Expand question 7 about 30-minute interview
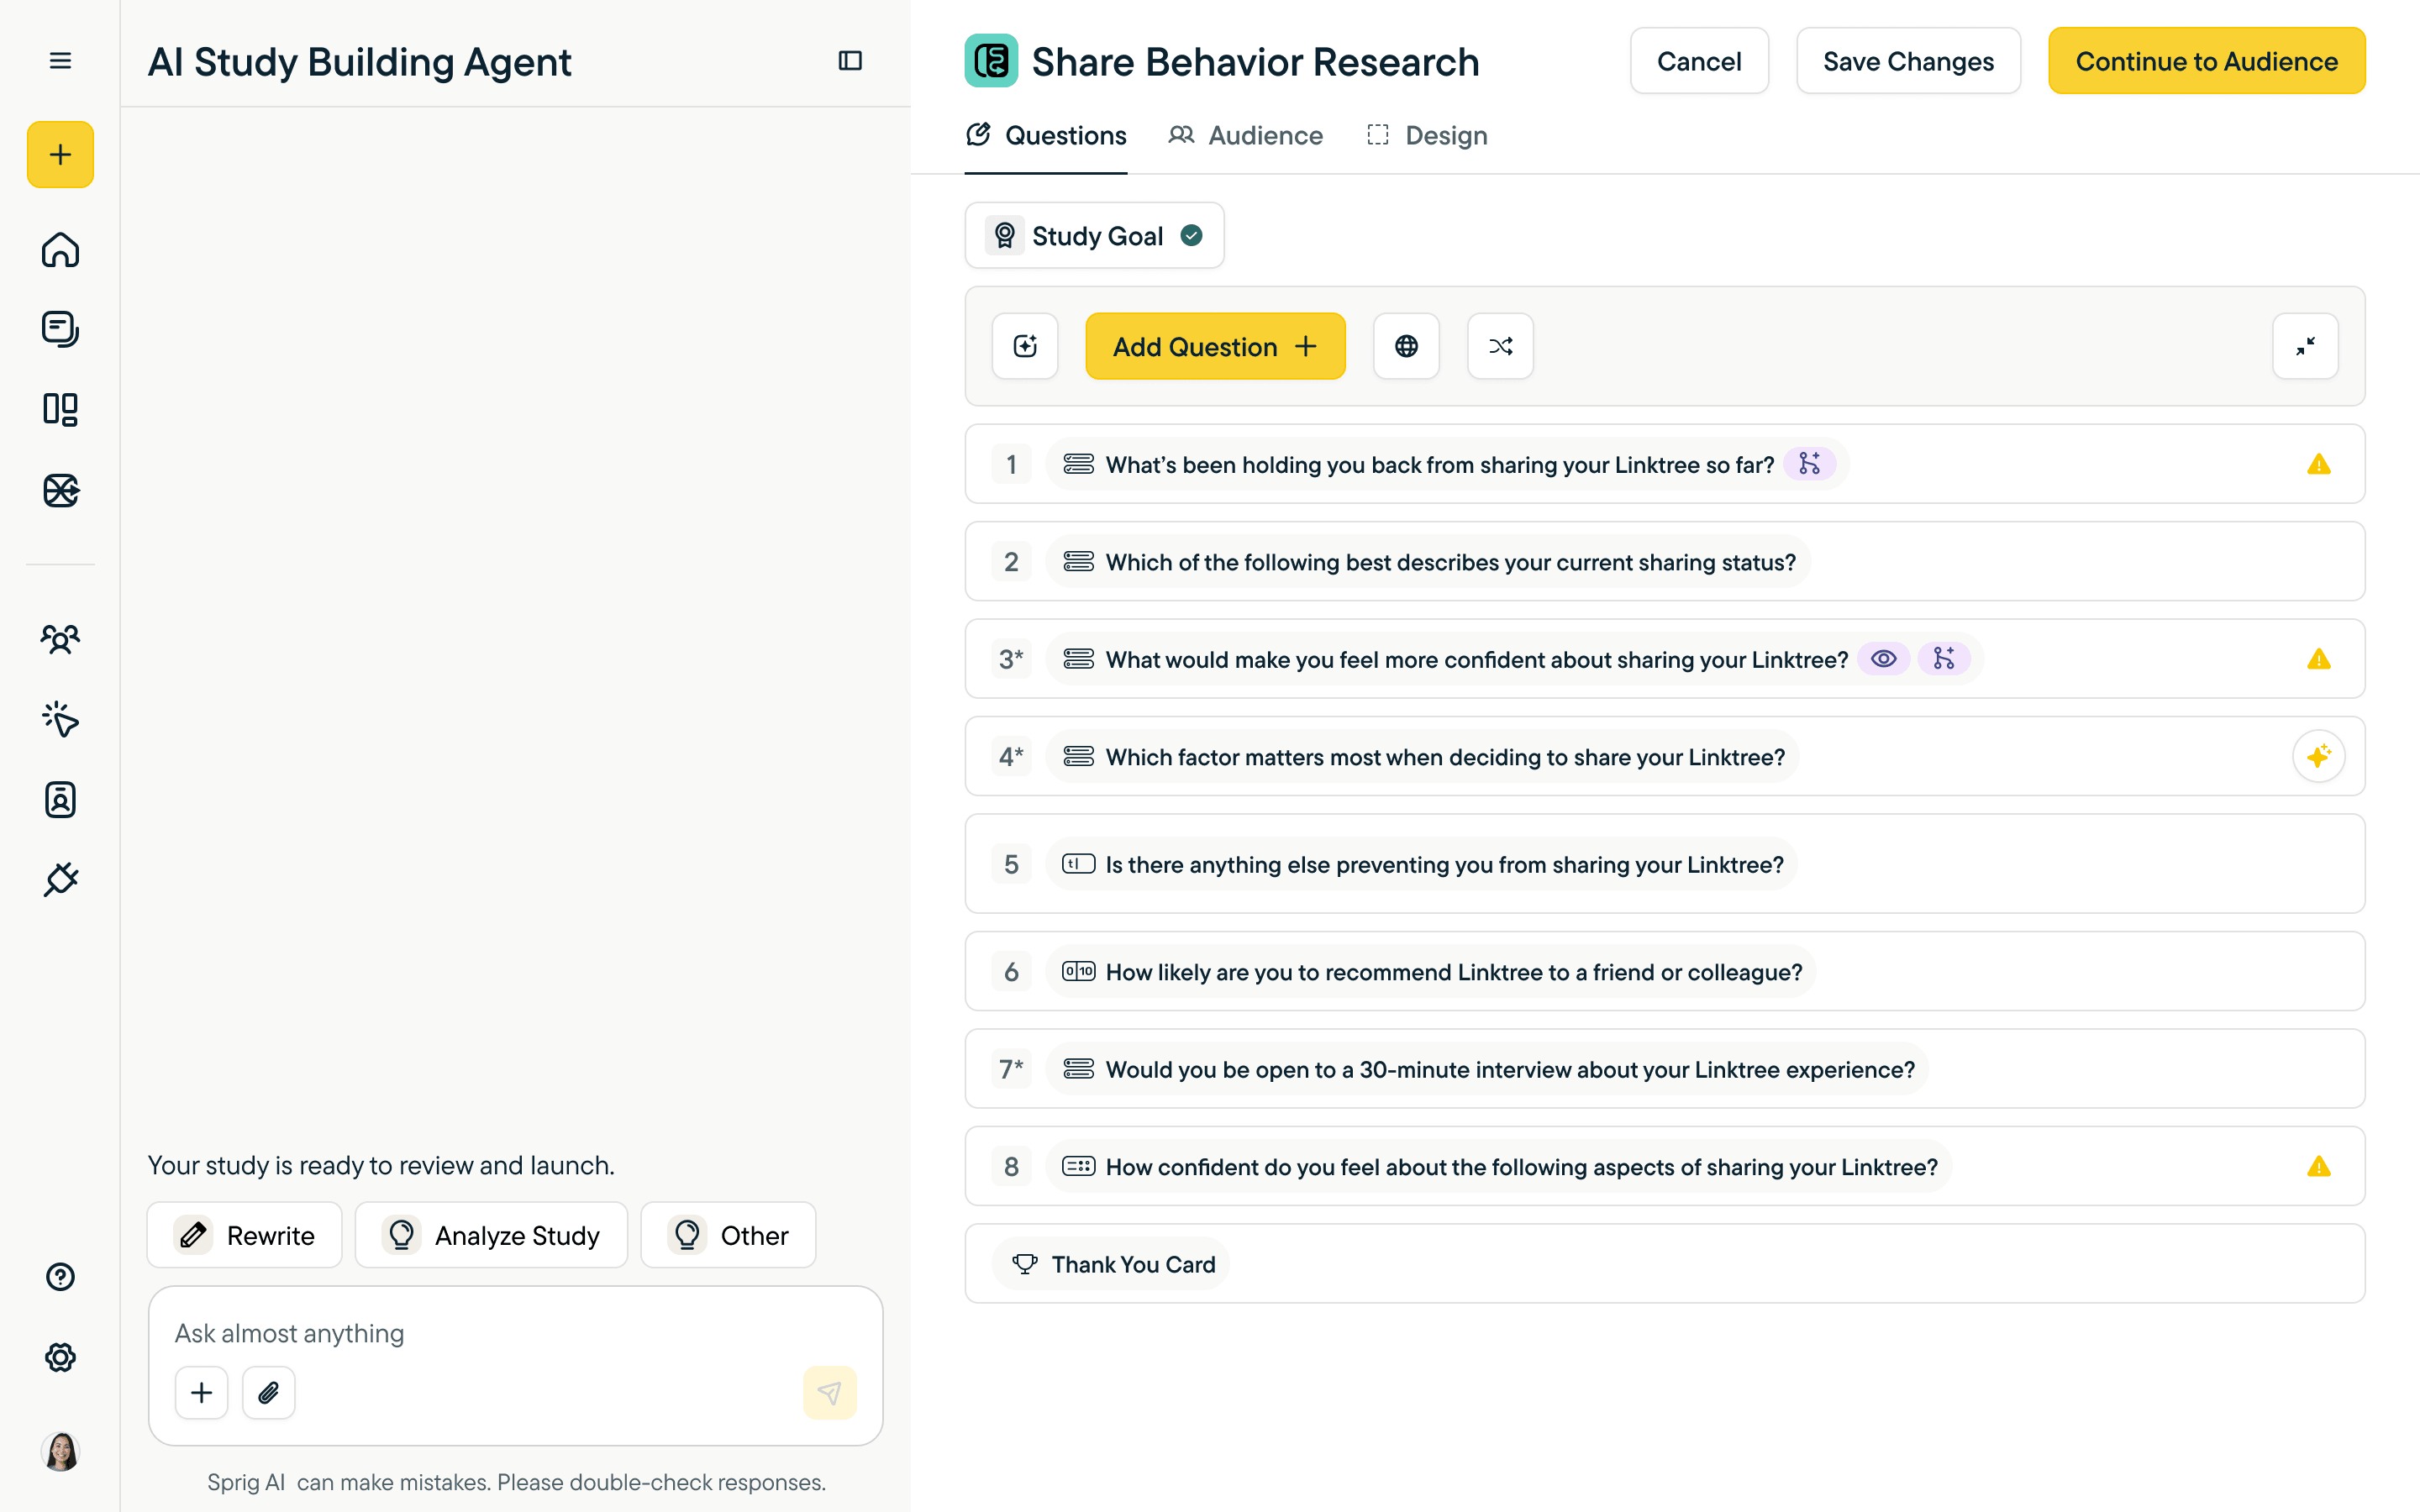The image size is (2420, 1512). click(x=1664, y=1069)
